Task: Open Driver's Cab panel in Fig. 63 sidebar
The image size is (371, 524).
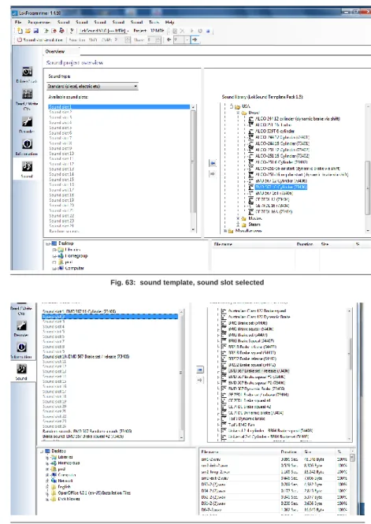Action: [27, 75]
